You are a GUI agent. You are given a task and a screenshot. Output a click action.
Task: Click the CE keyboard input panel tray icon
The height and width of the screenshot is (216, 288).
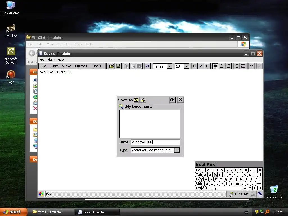[x=253, y=194]
